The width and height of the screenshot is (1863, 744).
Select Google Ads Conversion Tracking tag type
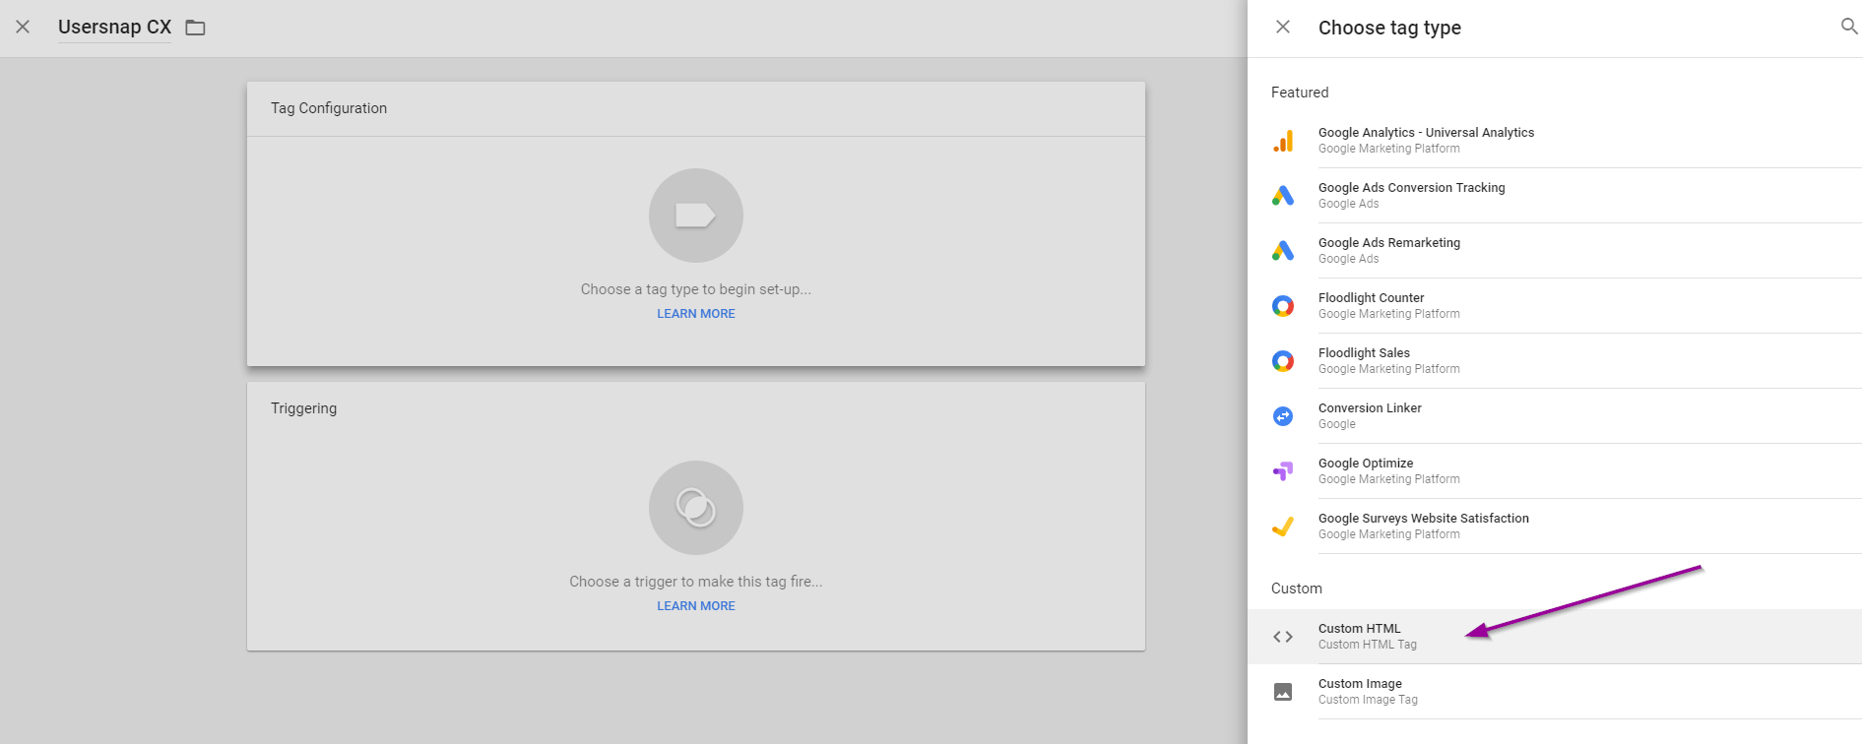click(x=1555, y=196)
